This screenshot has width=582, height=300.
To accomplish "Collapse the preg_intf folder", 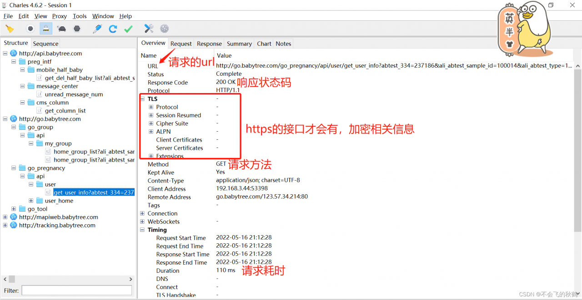I will (x=14, y=62).
